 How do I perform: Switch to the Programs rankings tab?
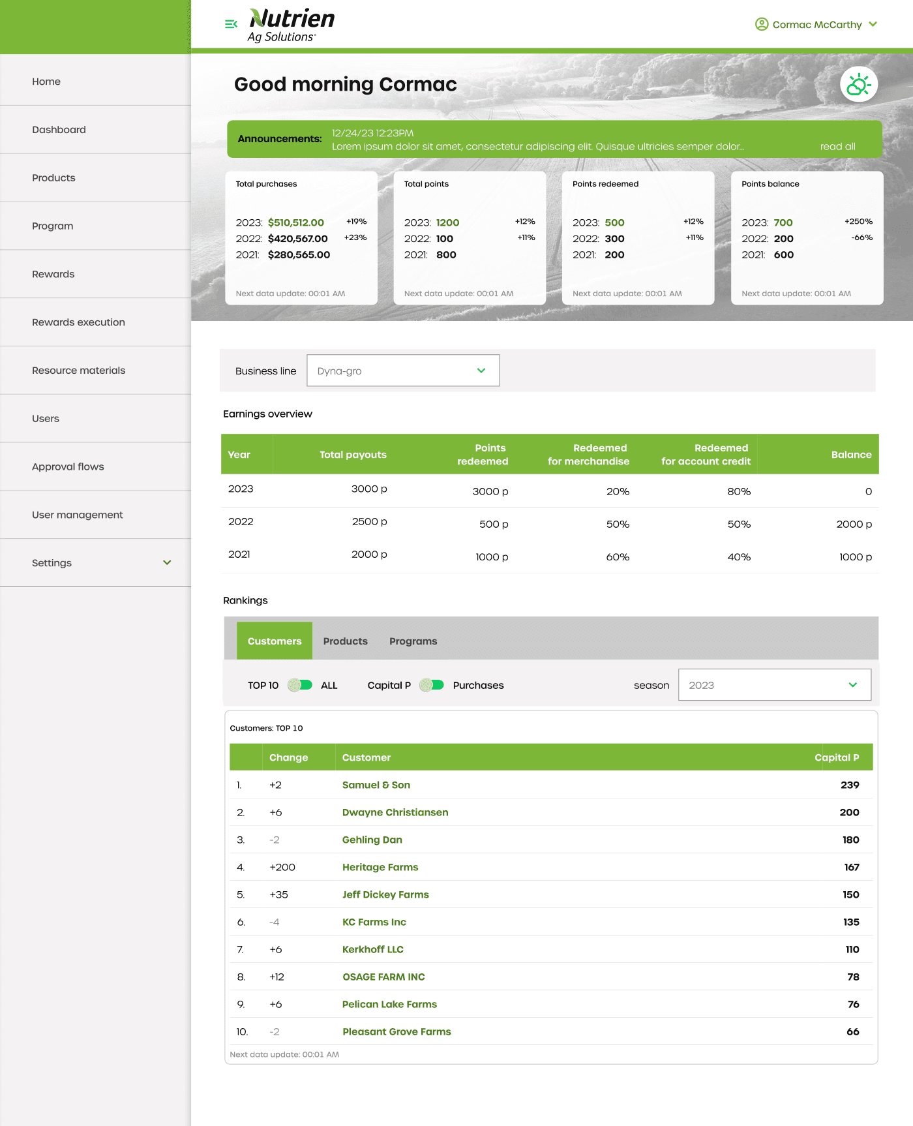pos(413,641)
